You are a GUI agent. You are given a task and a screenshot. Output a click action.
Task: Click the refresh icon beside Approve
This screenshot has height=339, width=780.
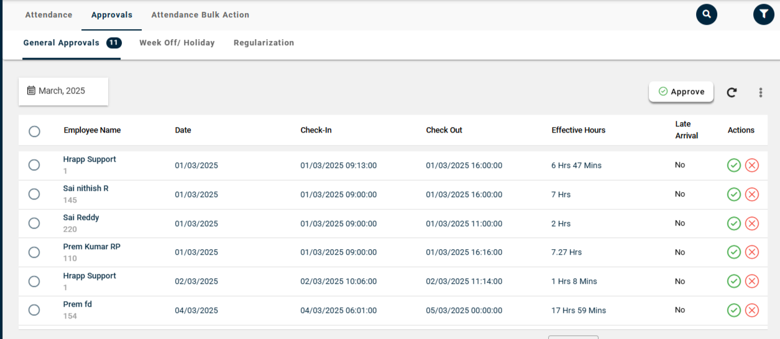click(732, 92)
